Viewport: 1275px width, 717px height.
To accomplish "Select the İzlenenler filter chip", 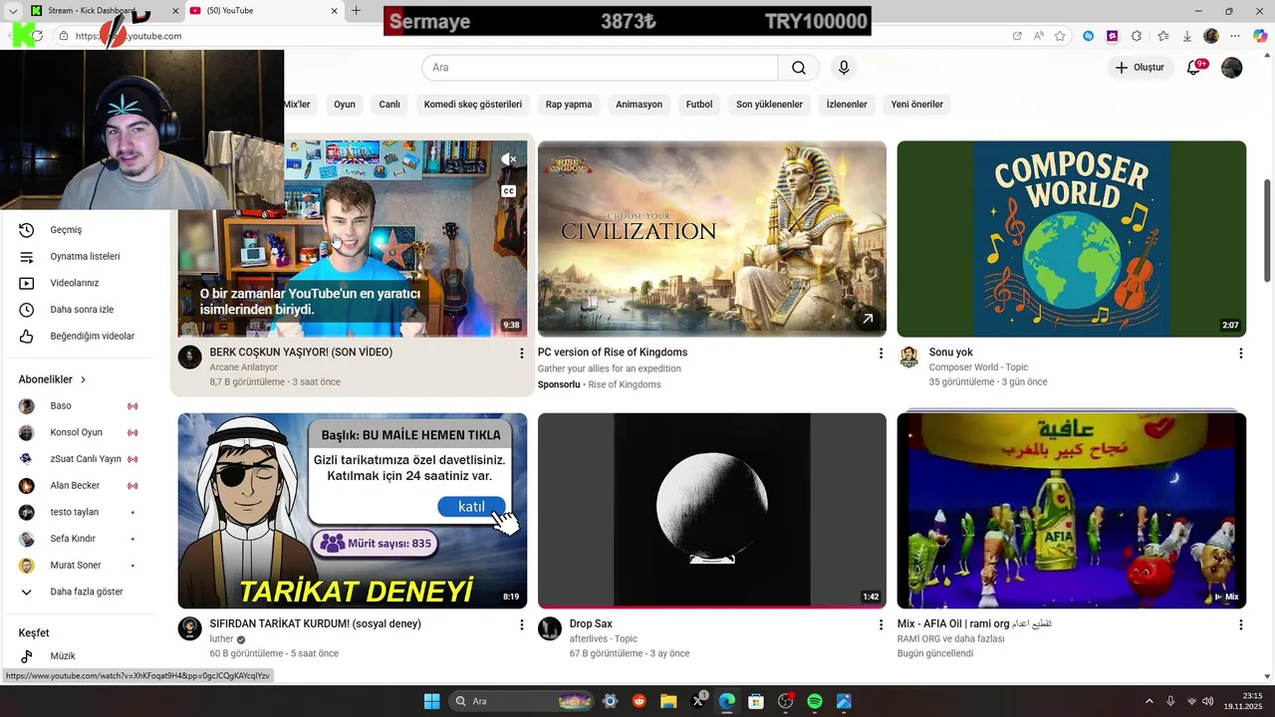I will (x=847, y=105).
